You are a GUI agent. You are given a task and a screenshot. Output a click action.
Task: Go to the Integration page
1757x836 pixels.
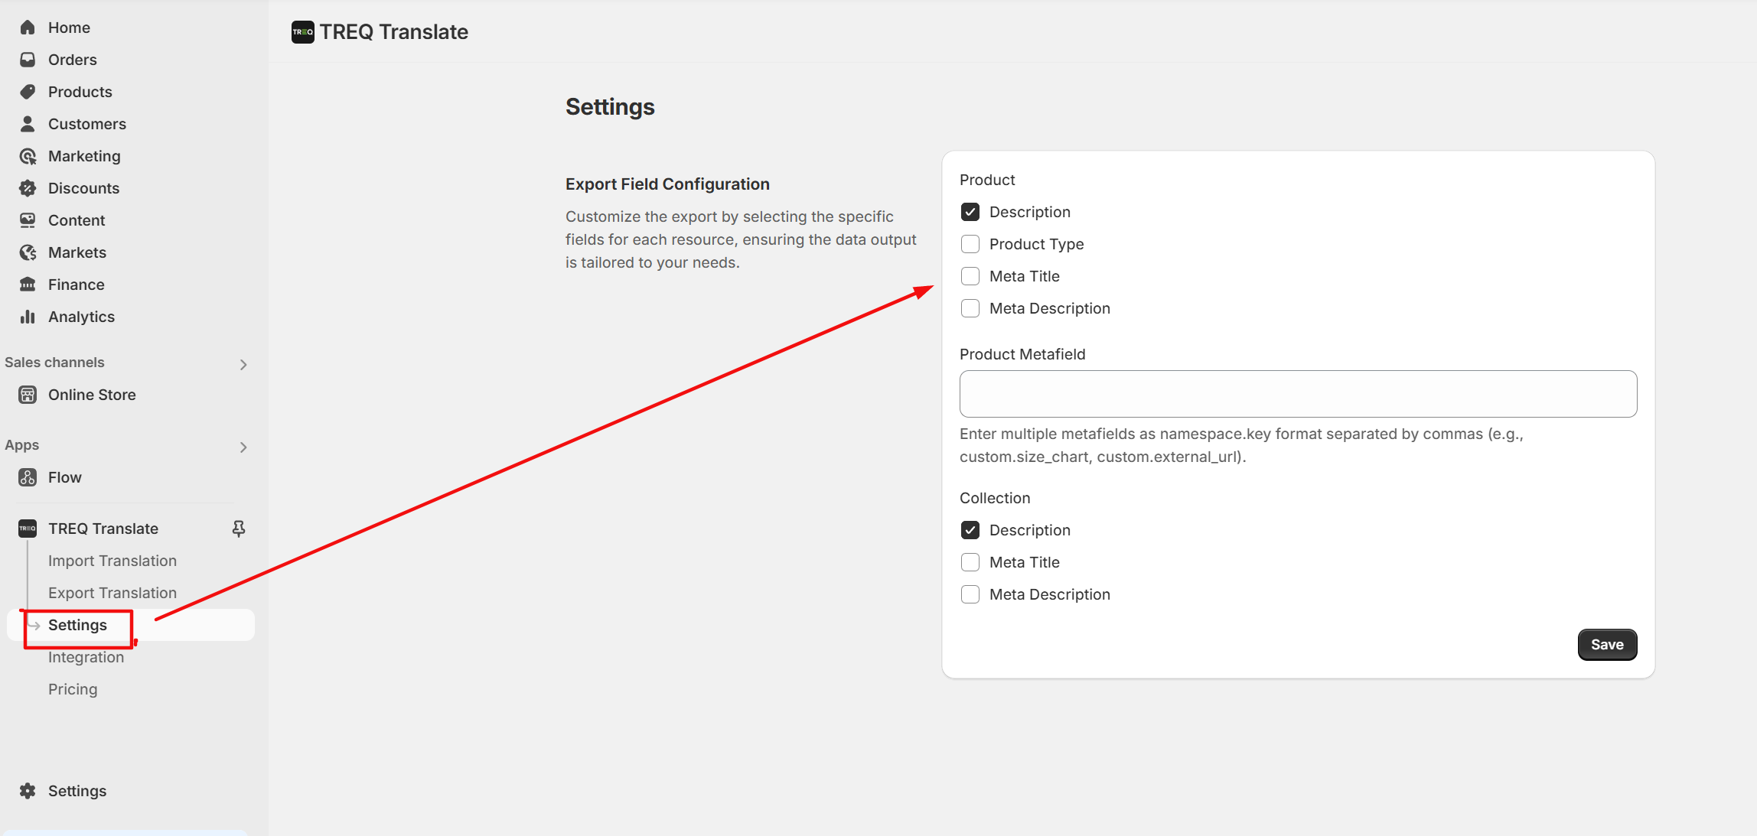(x=86, y=657)
